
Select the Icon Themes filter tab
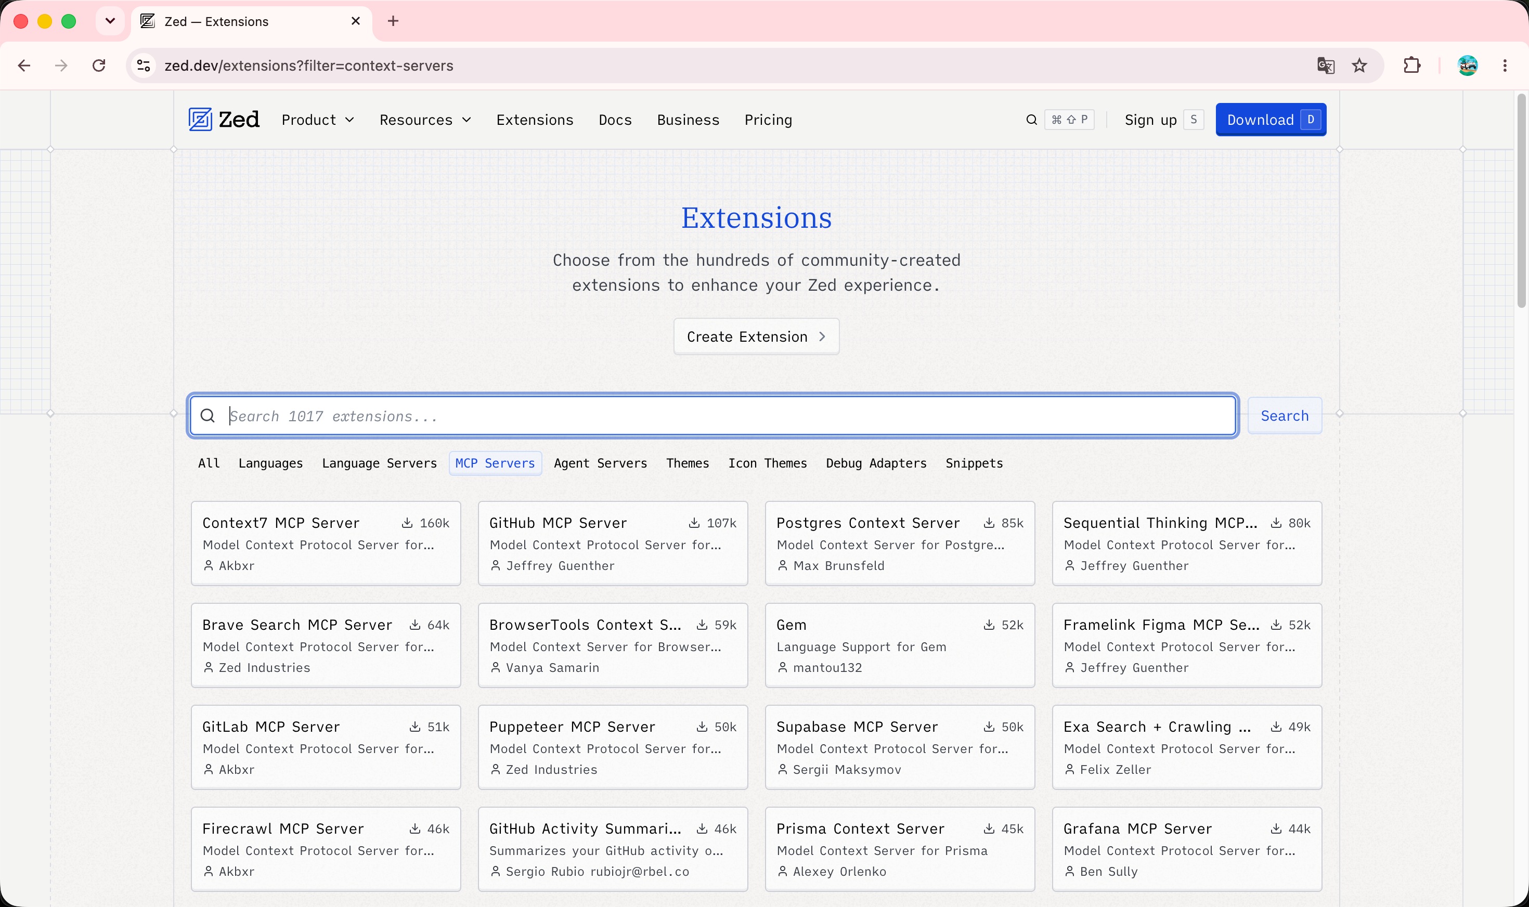[768, 463]
